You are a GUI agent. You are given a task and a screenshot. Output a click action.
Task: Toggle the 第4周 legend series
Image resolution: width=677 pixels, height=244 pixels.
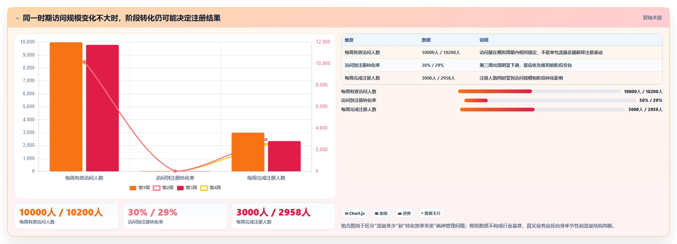point(211,188)
